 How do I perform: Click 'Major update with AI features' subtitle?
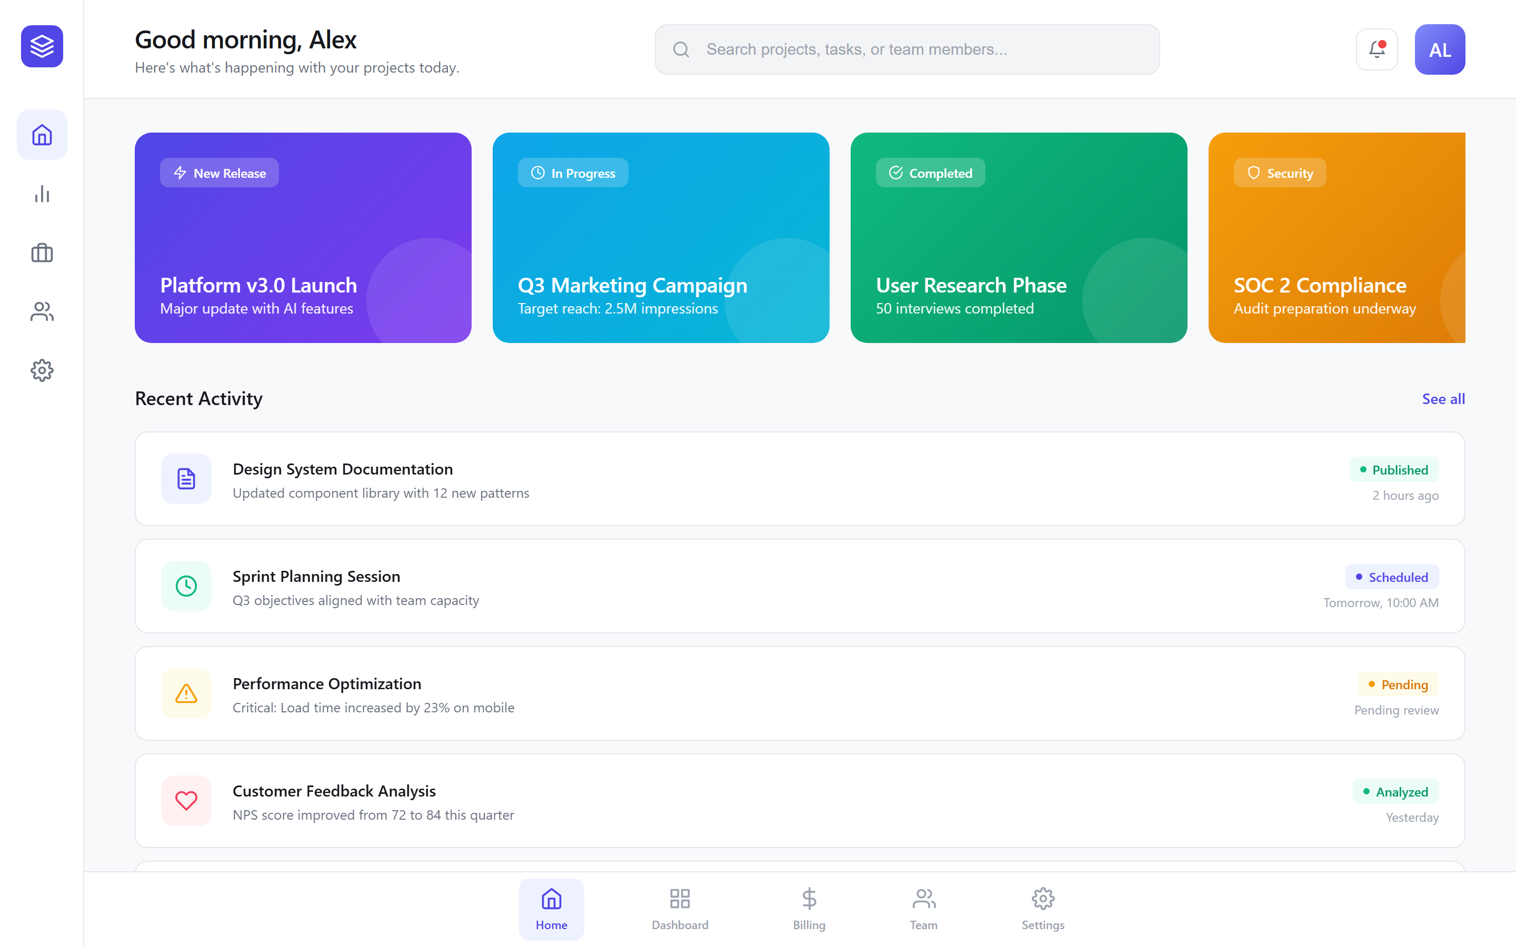click(x=256, y=309)
